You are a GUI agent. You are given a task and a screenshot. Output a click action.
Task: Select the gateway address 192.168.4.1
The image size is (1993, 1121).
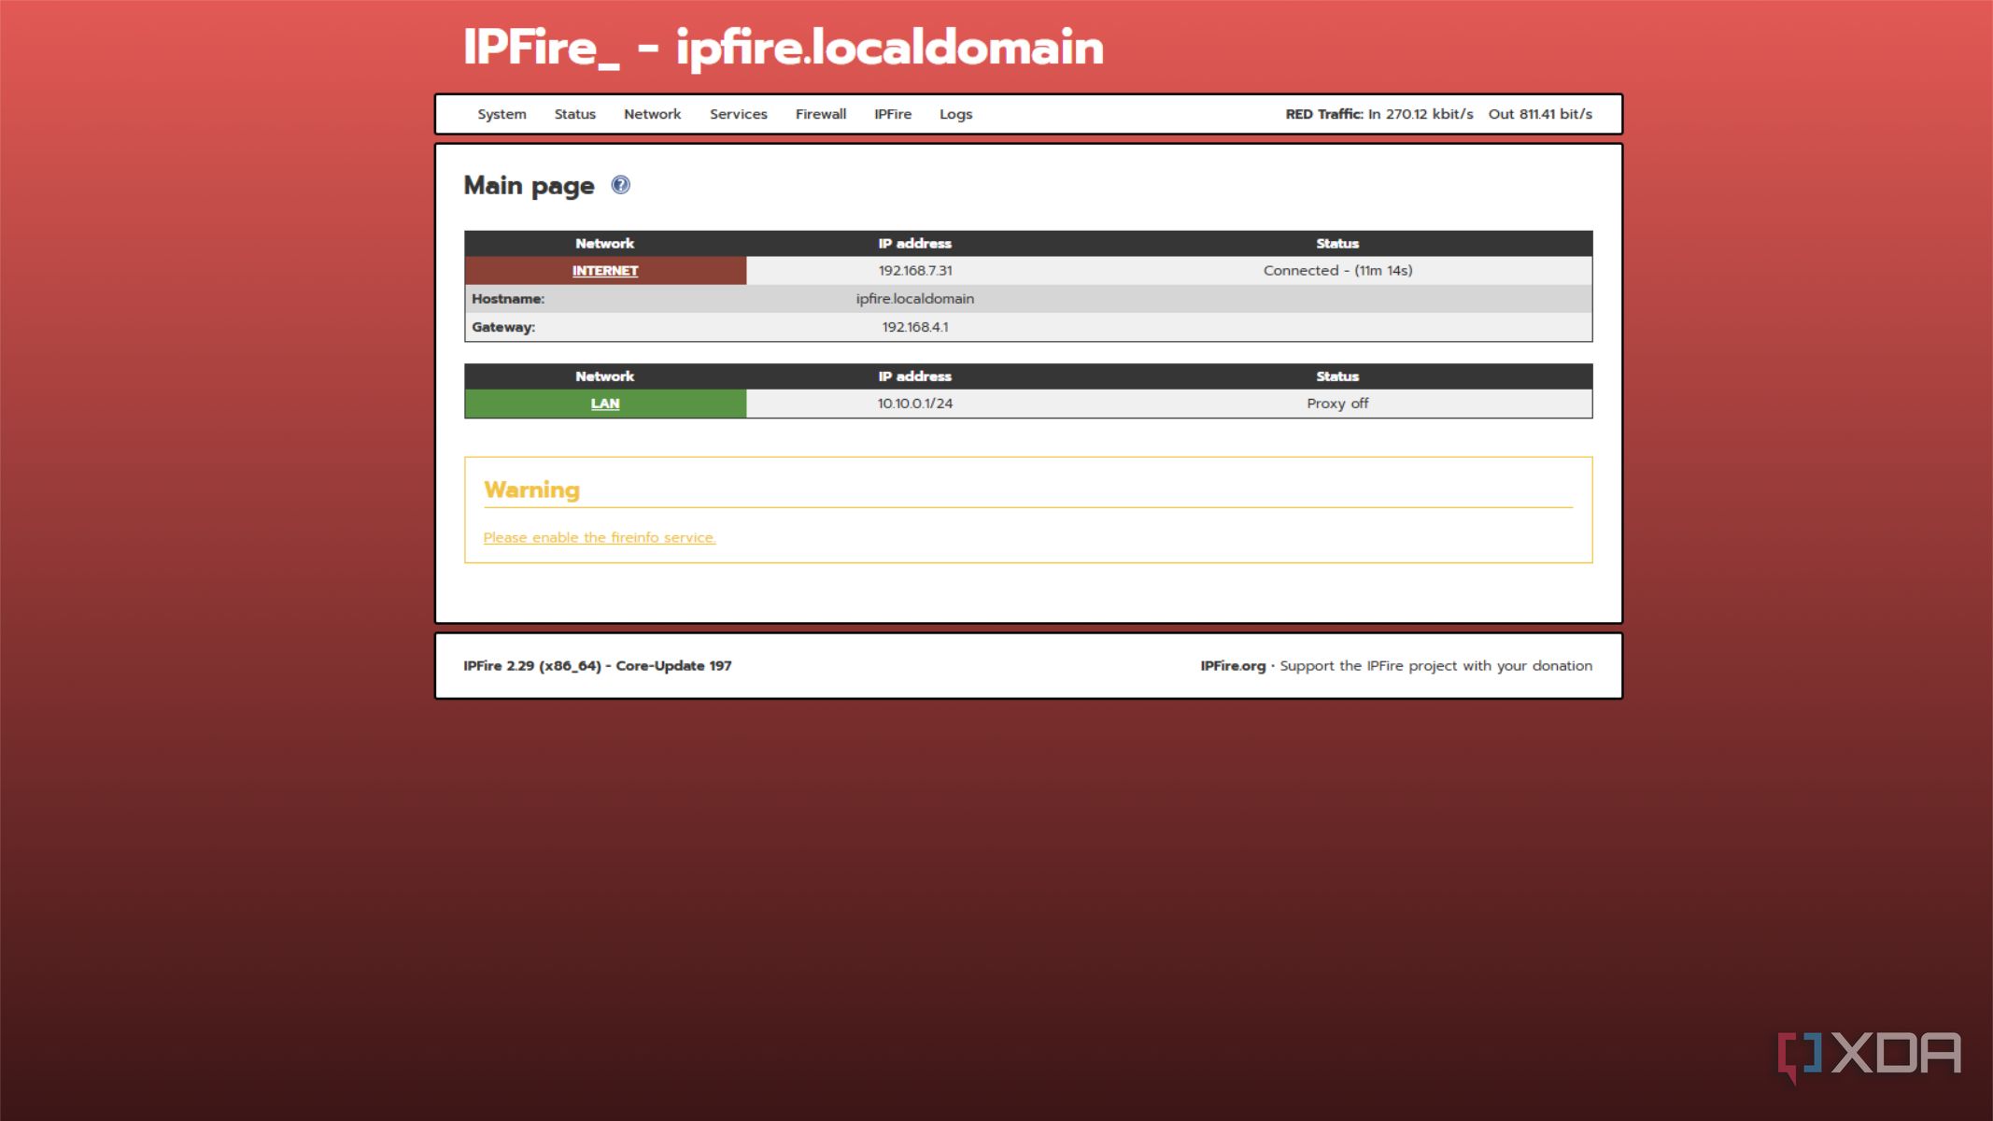point(914,327)
